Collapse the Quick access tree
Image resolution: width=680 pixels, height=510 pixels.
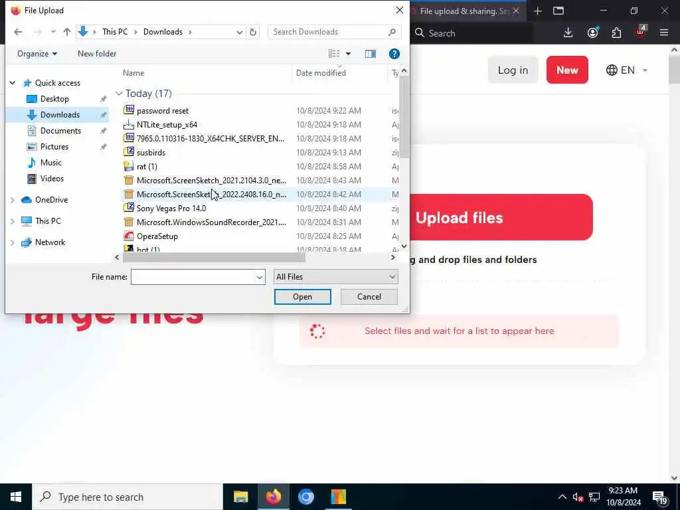[13, 83]
